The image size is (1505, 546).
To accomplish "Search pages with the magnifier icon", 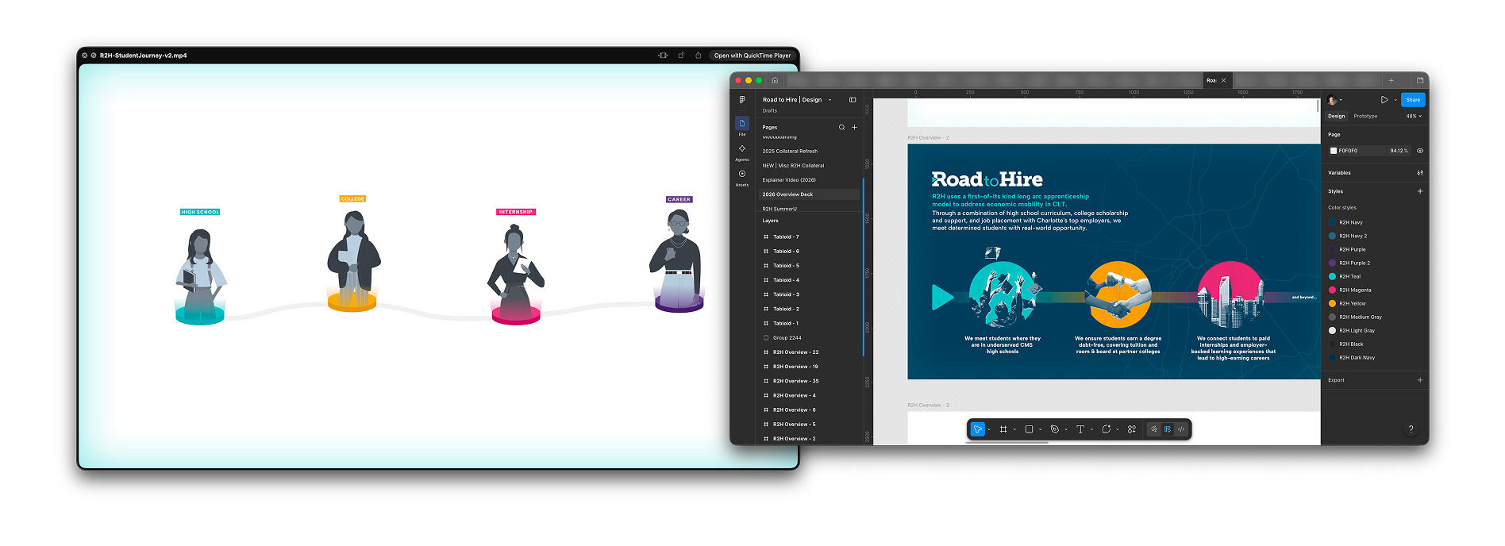I will point(841,127).
